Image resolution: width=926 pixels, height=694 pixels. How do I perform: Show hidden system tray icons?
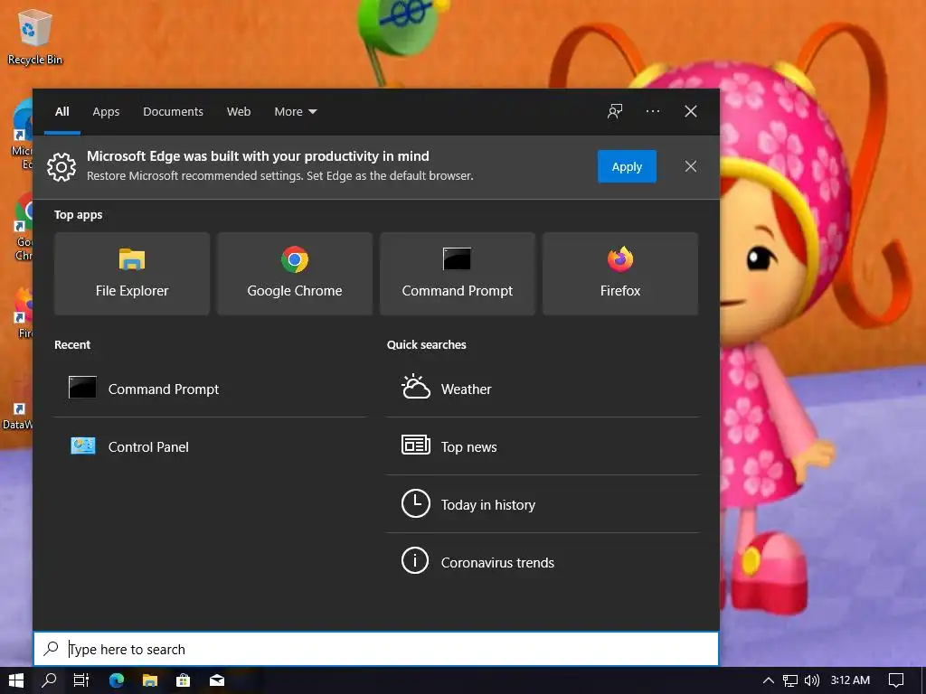tap(768, 680)
